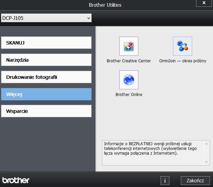Click the description box scroll-down arrow

click(206, 162)
